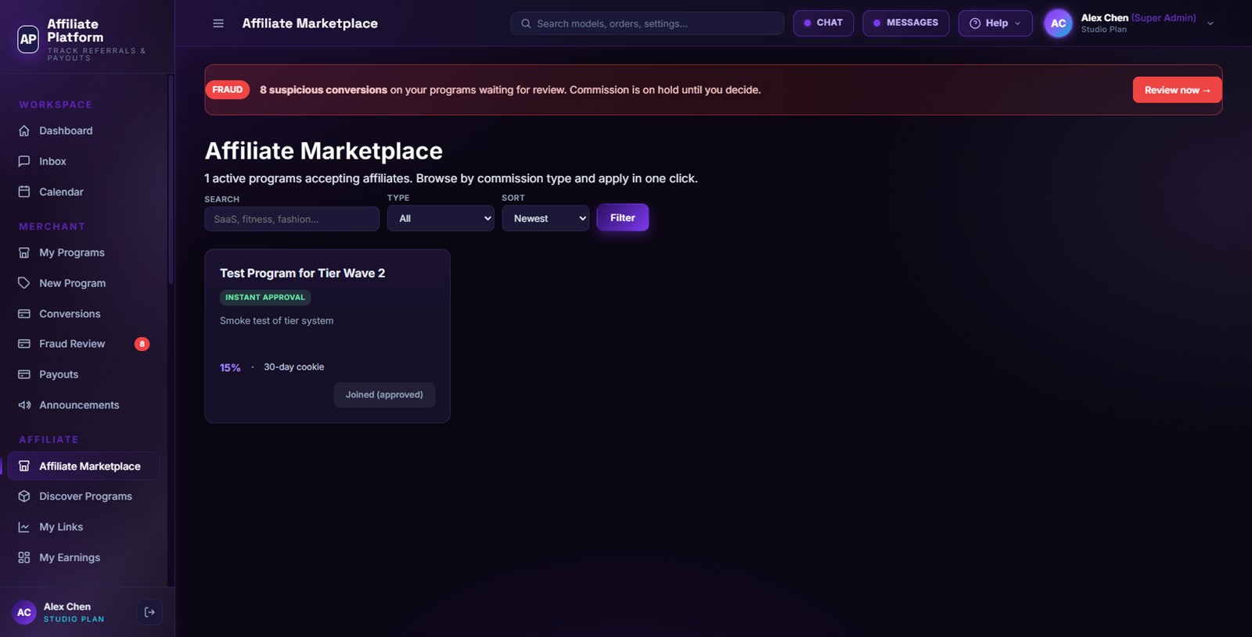Screen dimensions: 1252x637
Task: Click the My Programs store icon
Action: pos(24,252)
